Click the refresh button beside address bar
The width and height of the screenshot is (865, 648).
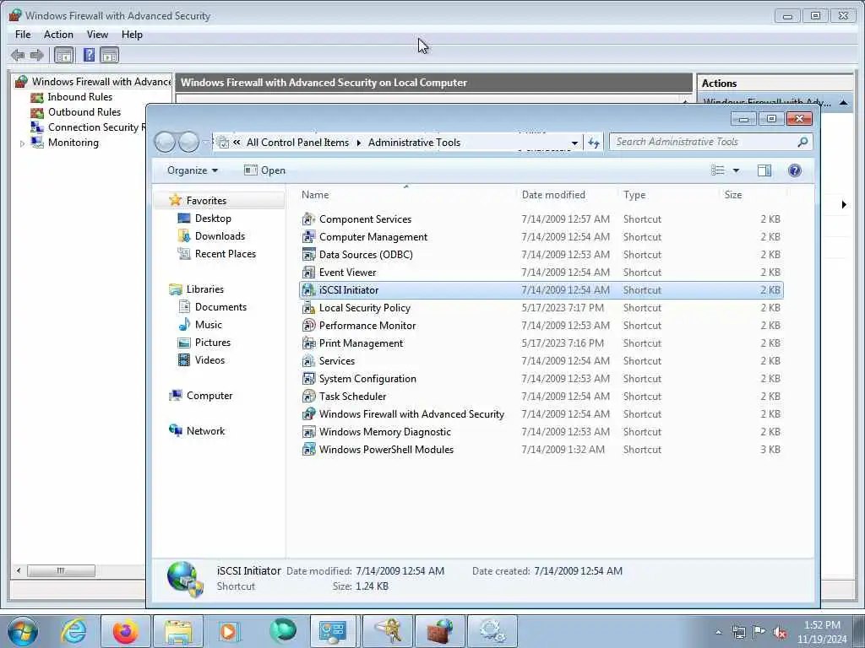click(593, 143)
